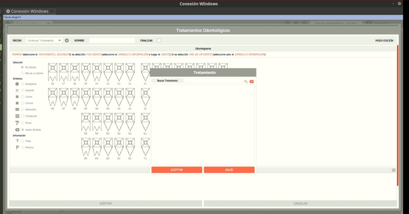Open the Continuar Tratamiento dropdown
Viewport: 409px width, 214px height.
pyautogui.click(x=44, y=40)
